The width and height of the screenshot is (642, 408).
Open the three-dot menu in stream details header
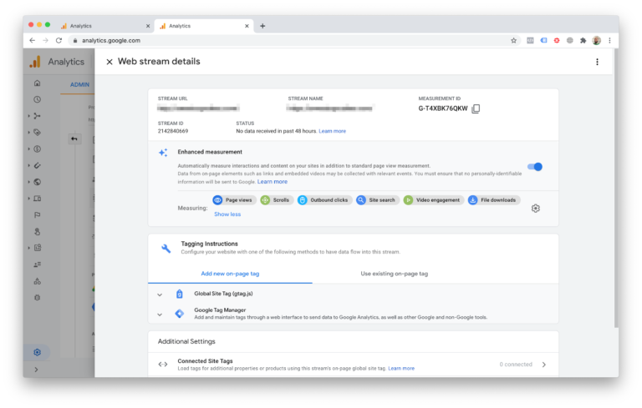click(597, 62)
